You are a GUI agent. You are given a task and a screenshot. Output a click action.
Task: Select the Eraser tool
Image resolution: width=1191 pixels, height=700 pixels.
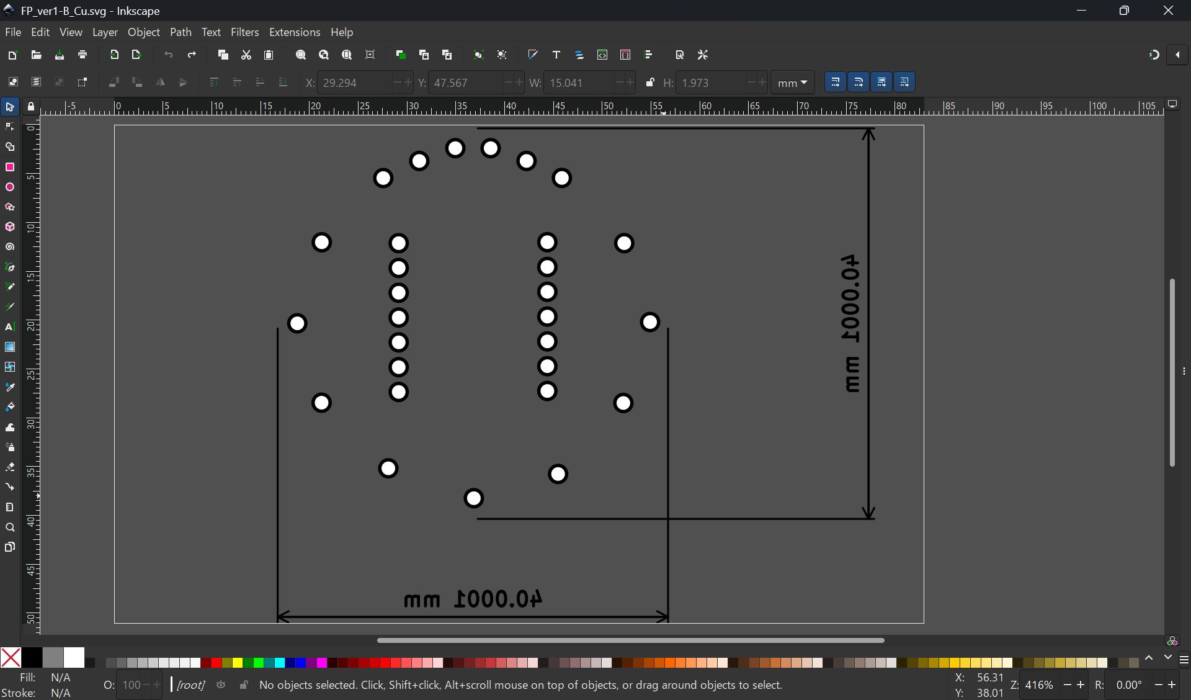pyautogui.click(x=10, y=467)
